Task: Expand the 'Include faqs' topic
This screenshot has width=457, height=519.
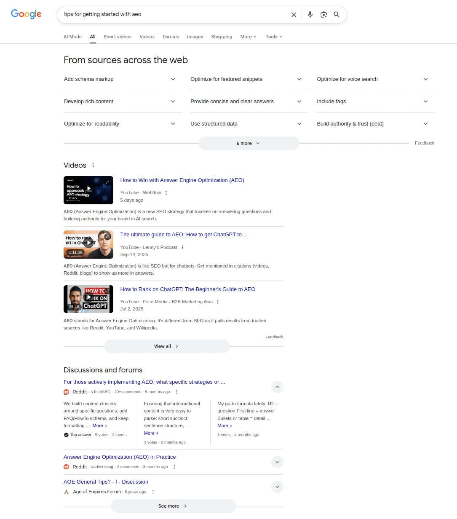Action: pos(375,102)
